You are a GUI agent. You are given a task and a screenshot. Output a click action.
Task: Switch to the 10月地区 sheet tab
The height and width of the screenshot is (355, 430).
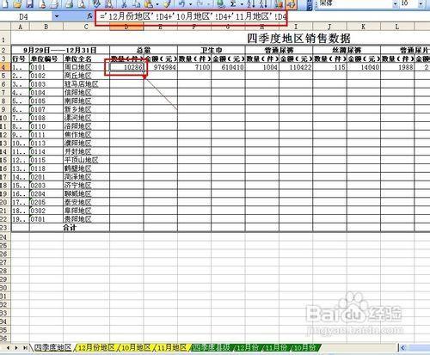[x=136, y=347]
